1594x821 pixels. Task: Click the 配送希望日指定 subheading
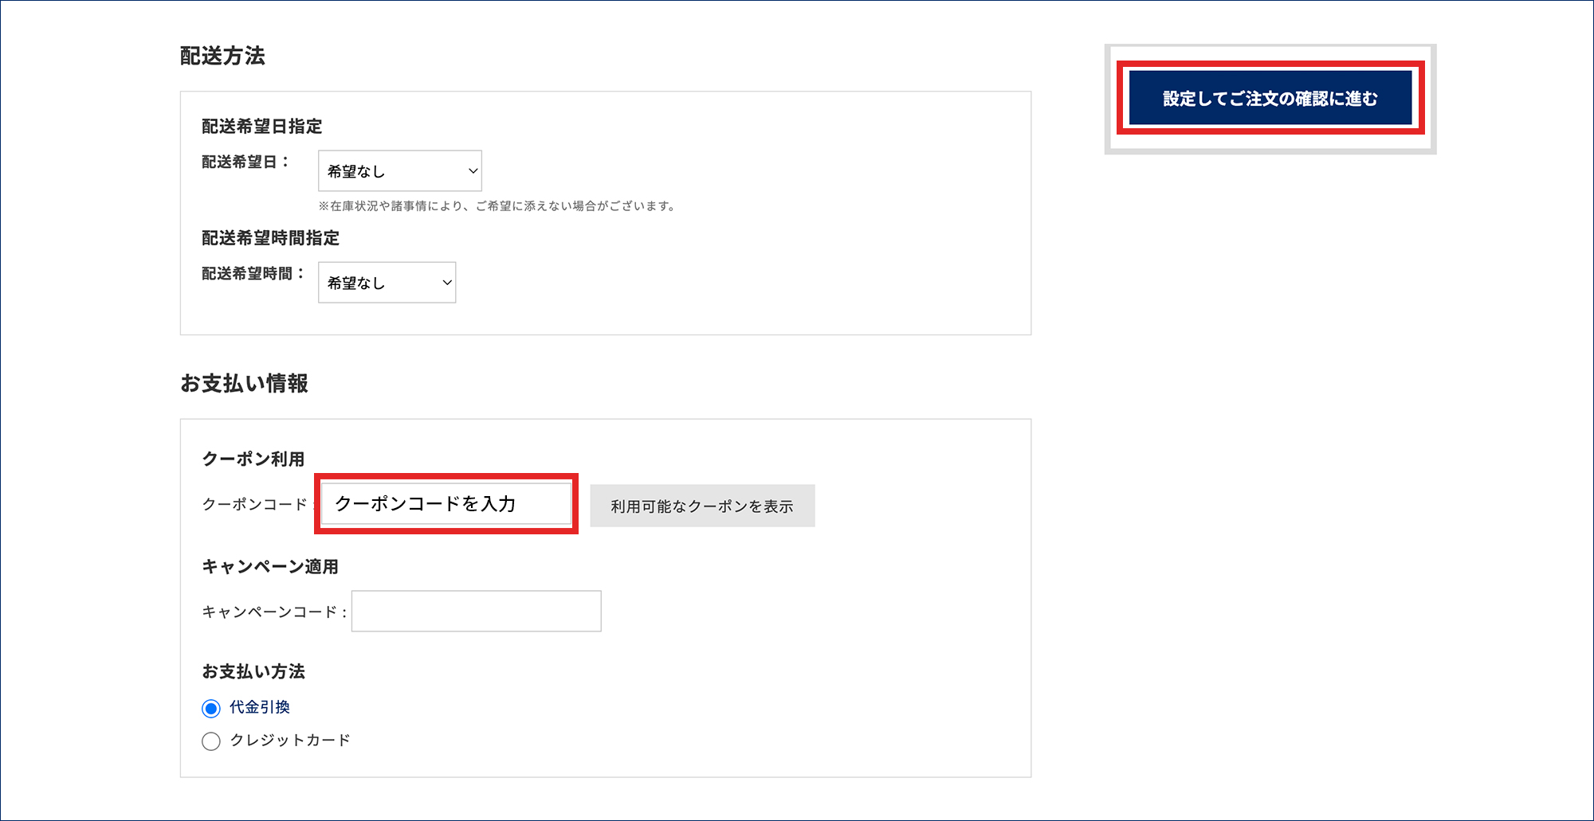click(261, 126)
